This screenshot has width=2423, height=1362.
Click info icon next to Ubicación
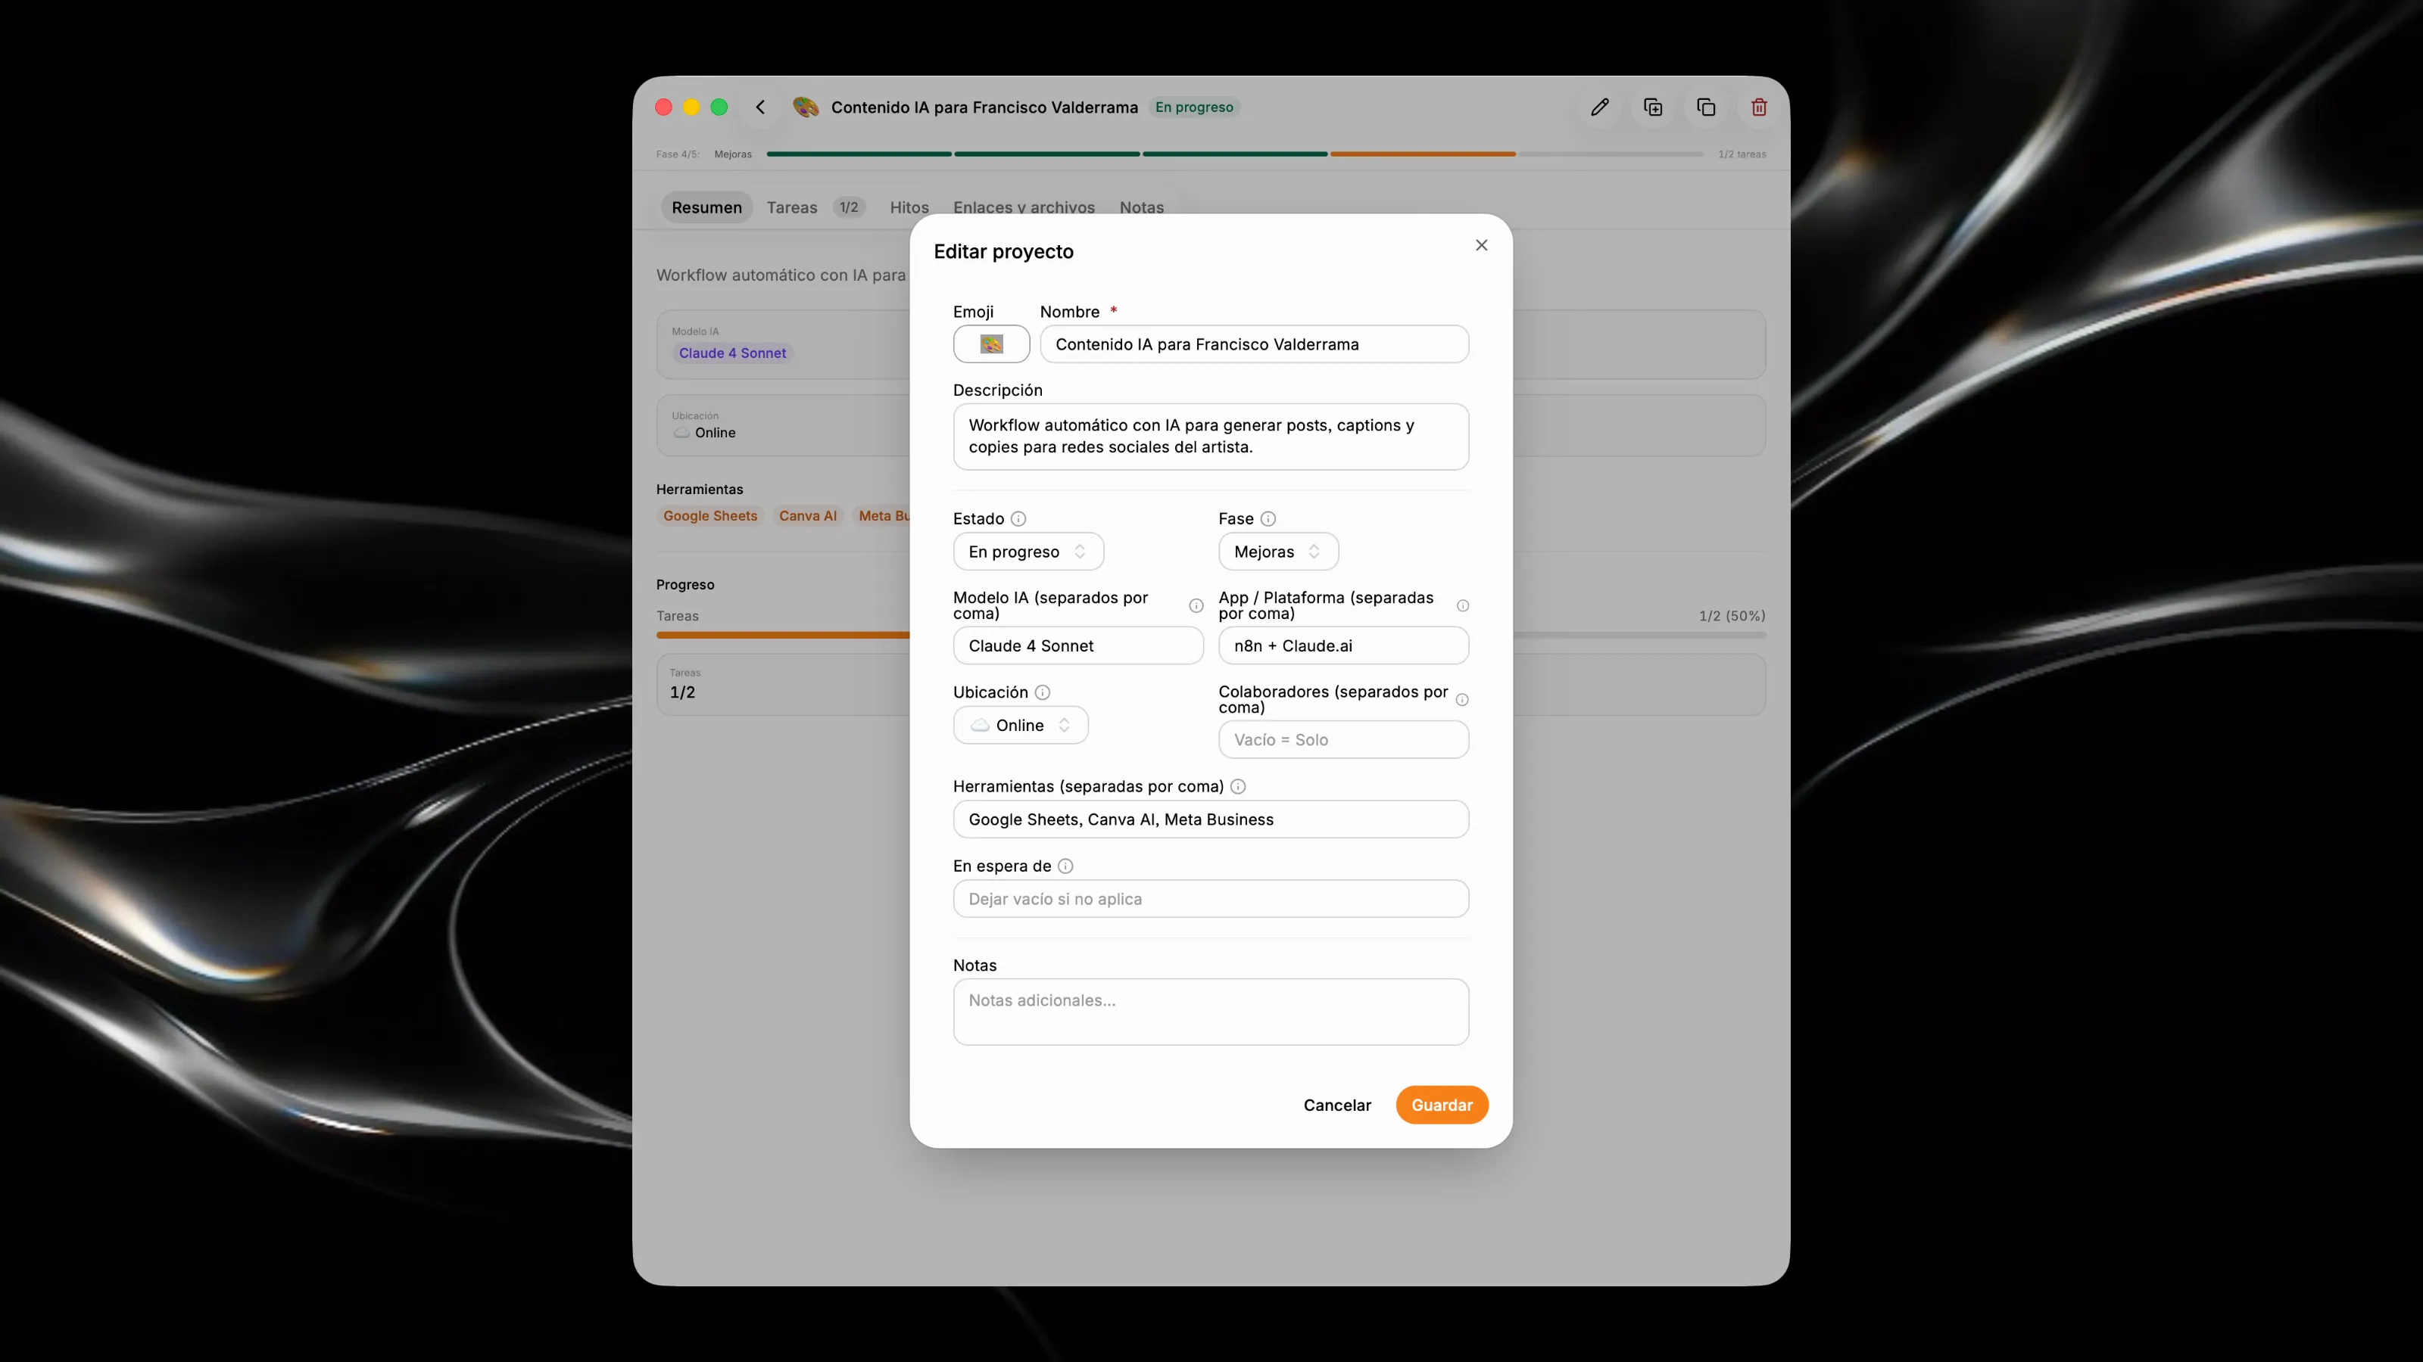(x=1042, y=693)
